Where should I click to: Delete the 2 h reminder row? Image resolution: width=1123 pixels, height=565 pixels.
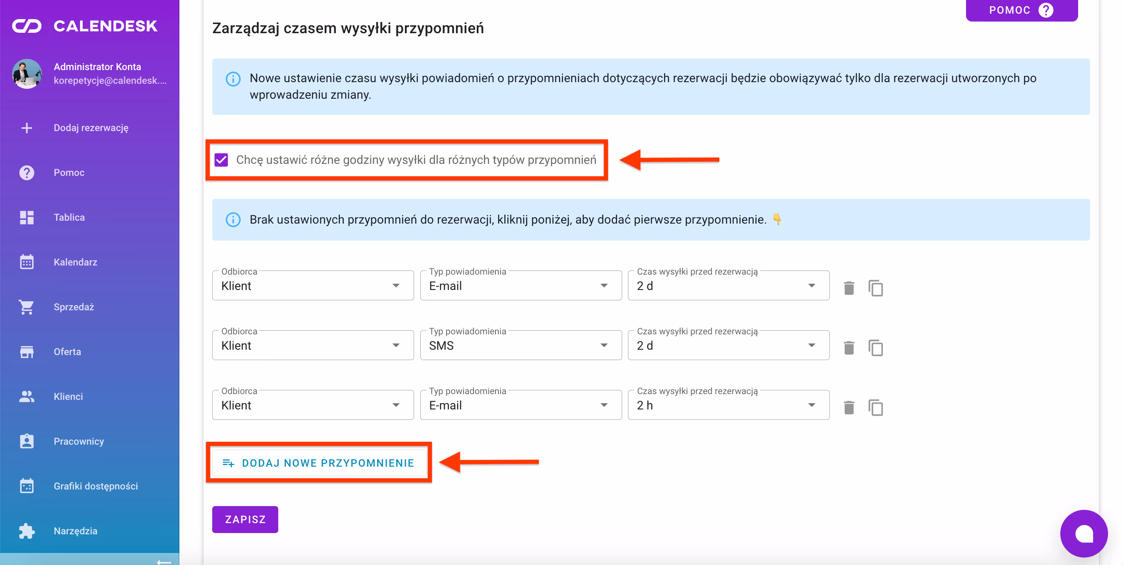click(848, 407)
